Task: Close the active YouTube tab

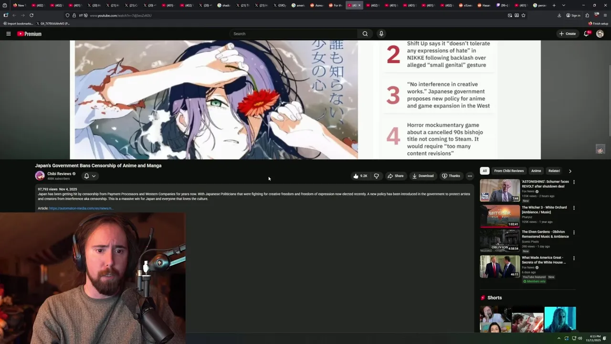Action: 359,5
